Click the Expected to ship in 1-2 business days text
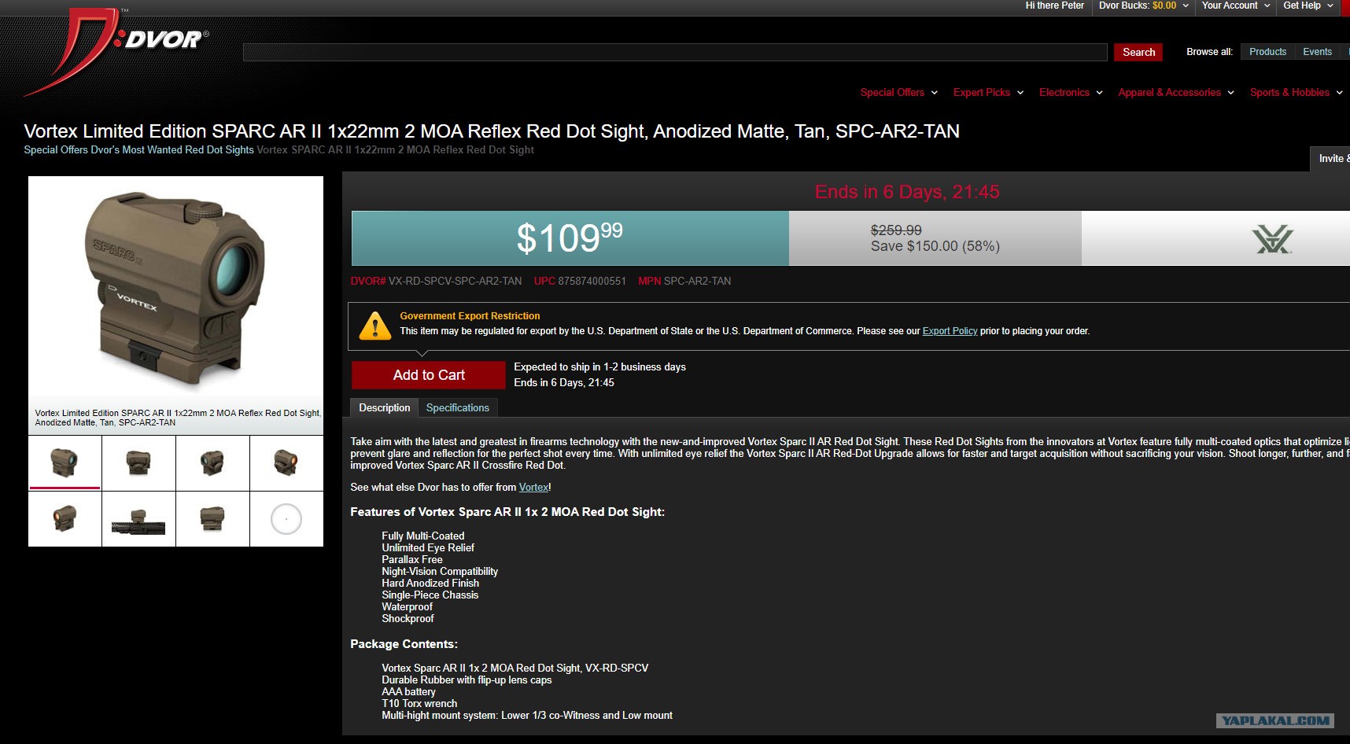This screenshot has width=1350, height=744. [x=599, y=367]
